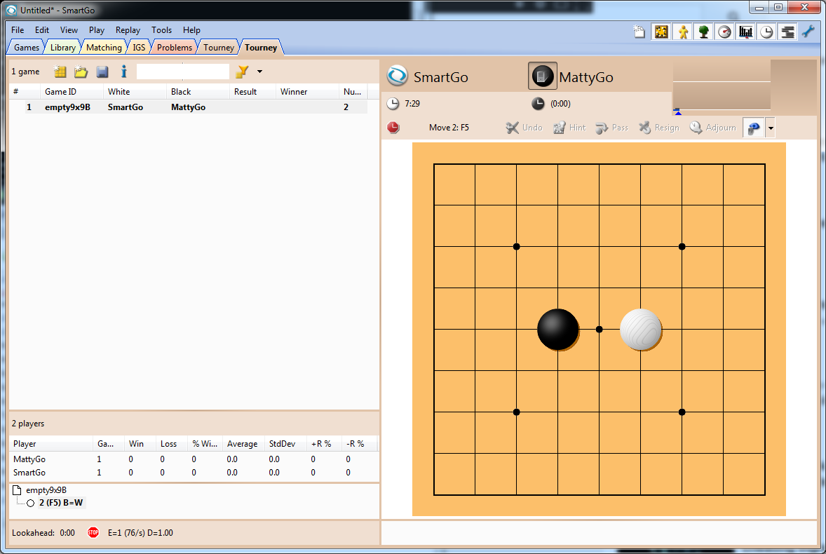Select the empty9x9B tree root node
Image resolution: width=826 pixels, height=554 pixels.
pos(46,489)
